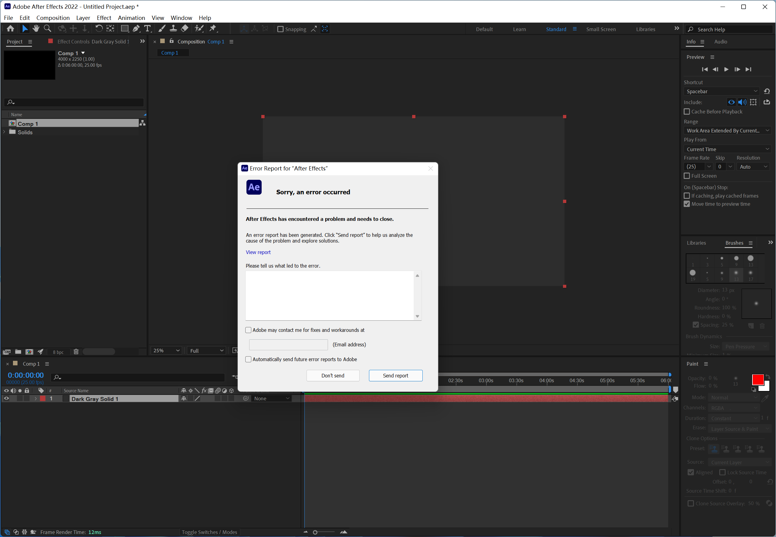Select the Pen tool in toolbar
776x537 pixels.
[136, 29]
